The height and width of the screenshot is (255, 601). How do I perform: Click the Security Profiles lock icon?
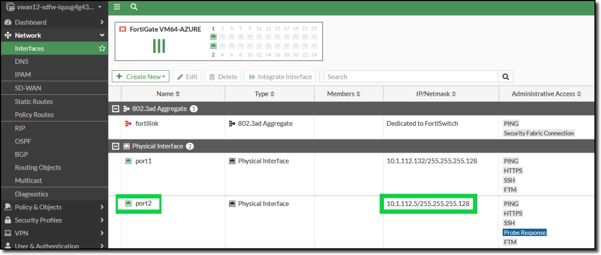[x=8, y=220]
